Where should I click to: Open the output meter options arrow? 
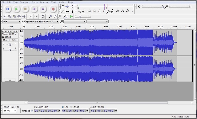click(83, 12)
